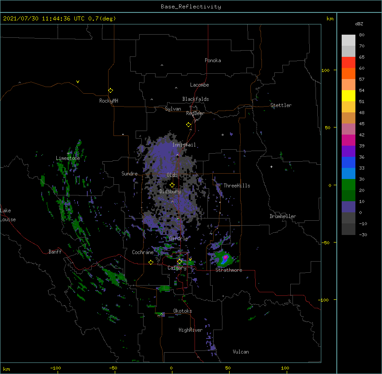The image size is (382, 374).
Task: Click the Innisfail town label
Action: coord(184,145)
